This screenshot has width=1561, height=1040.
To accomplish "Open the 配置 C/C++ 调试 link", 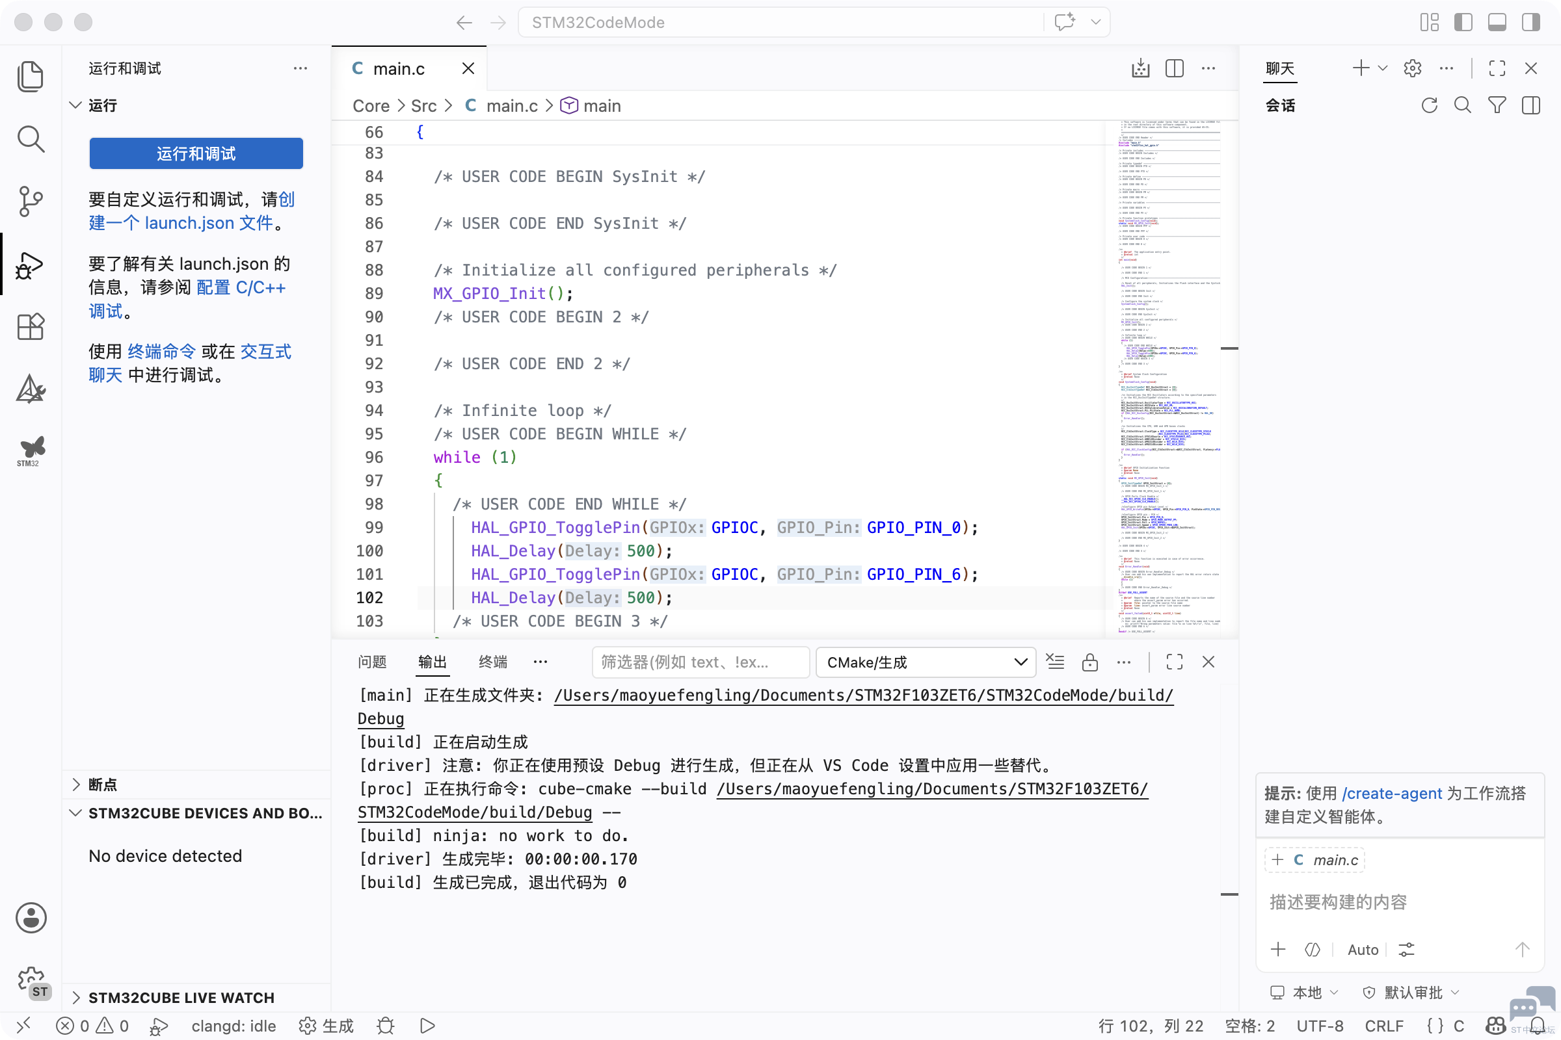I will 187,299.
